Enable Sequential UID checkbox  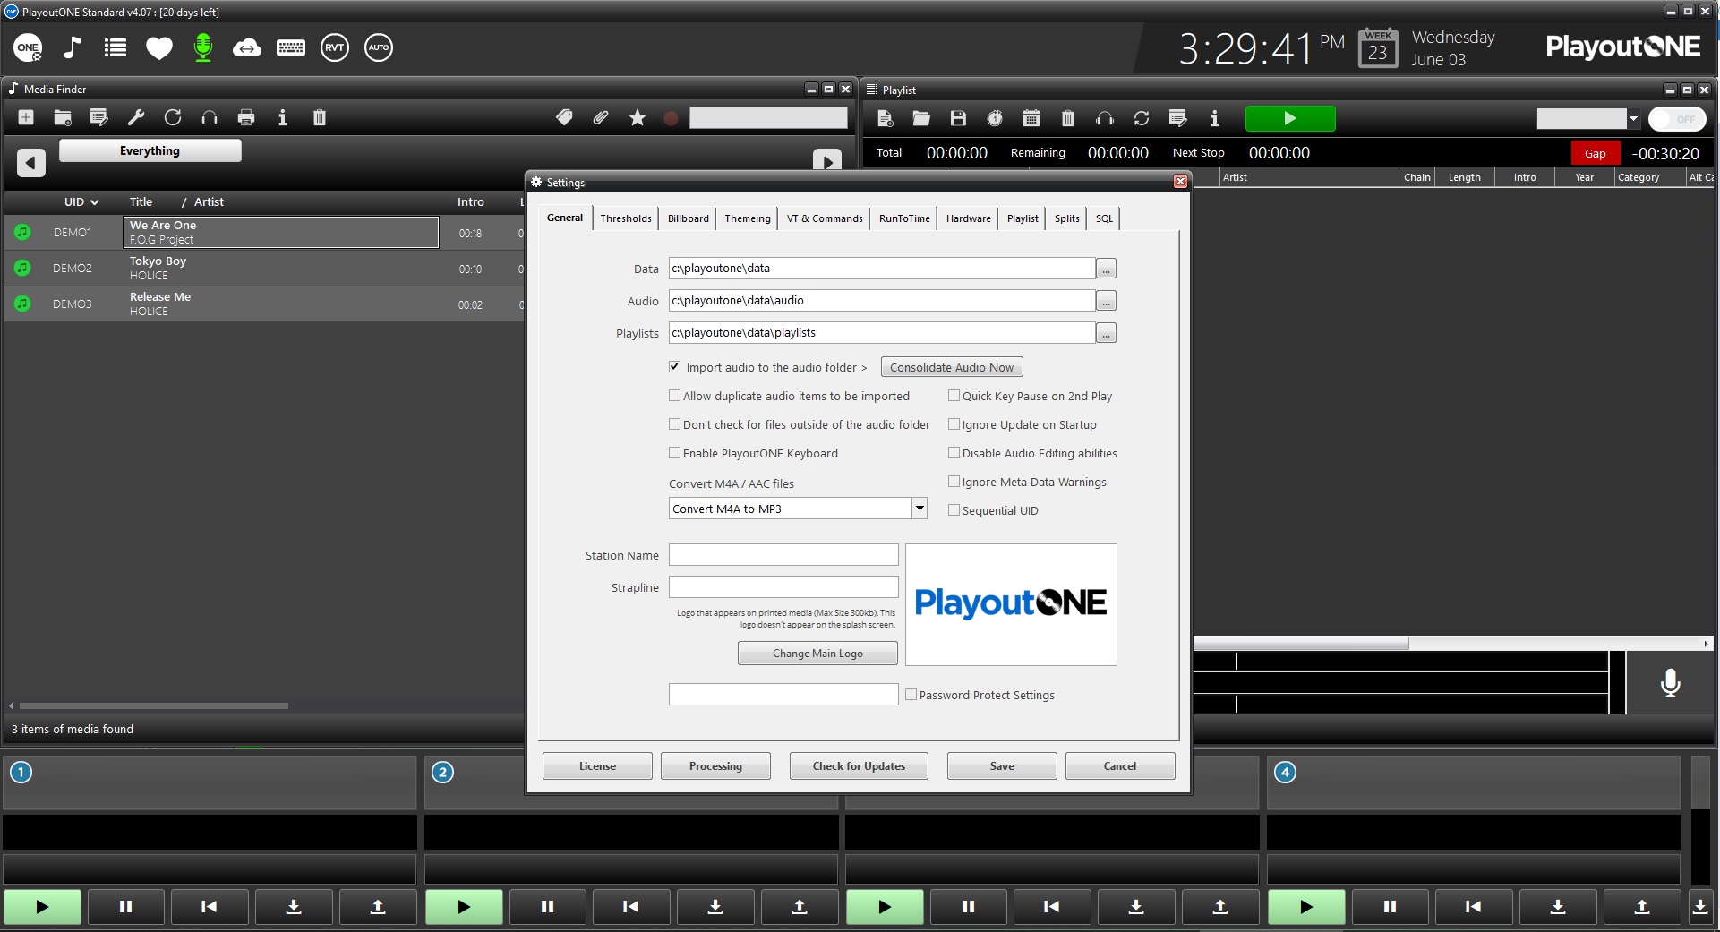coord(954,510)
